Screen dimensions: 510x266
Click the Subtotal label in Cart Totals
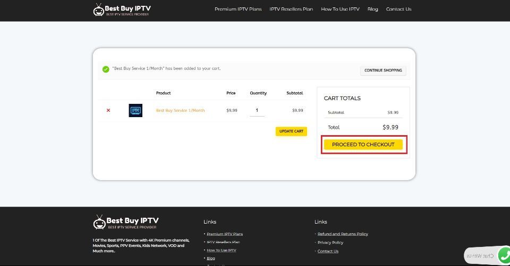(336, 112)
